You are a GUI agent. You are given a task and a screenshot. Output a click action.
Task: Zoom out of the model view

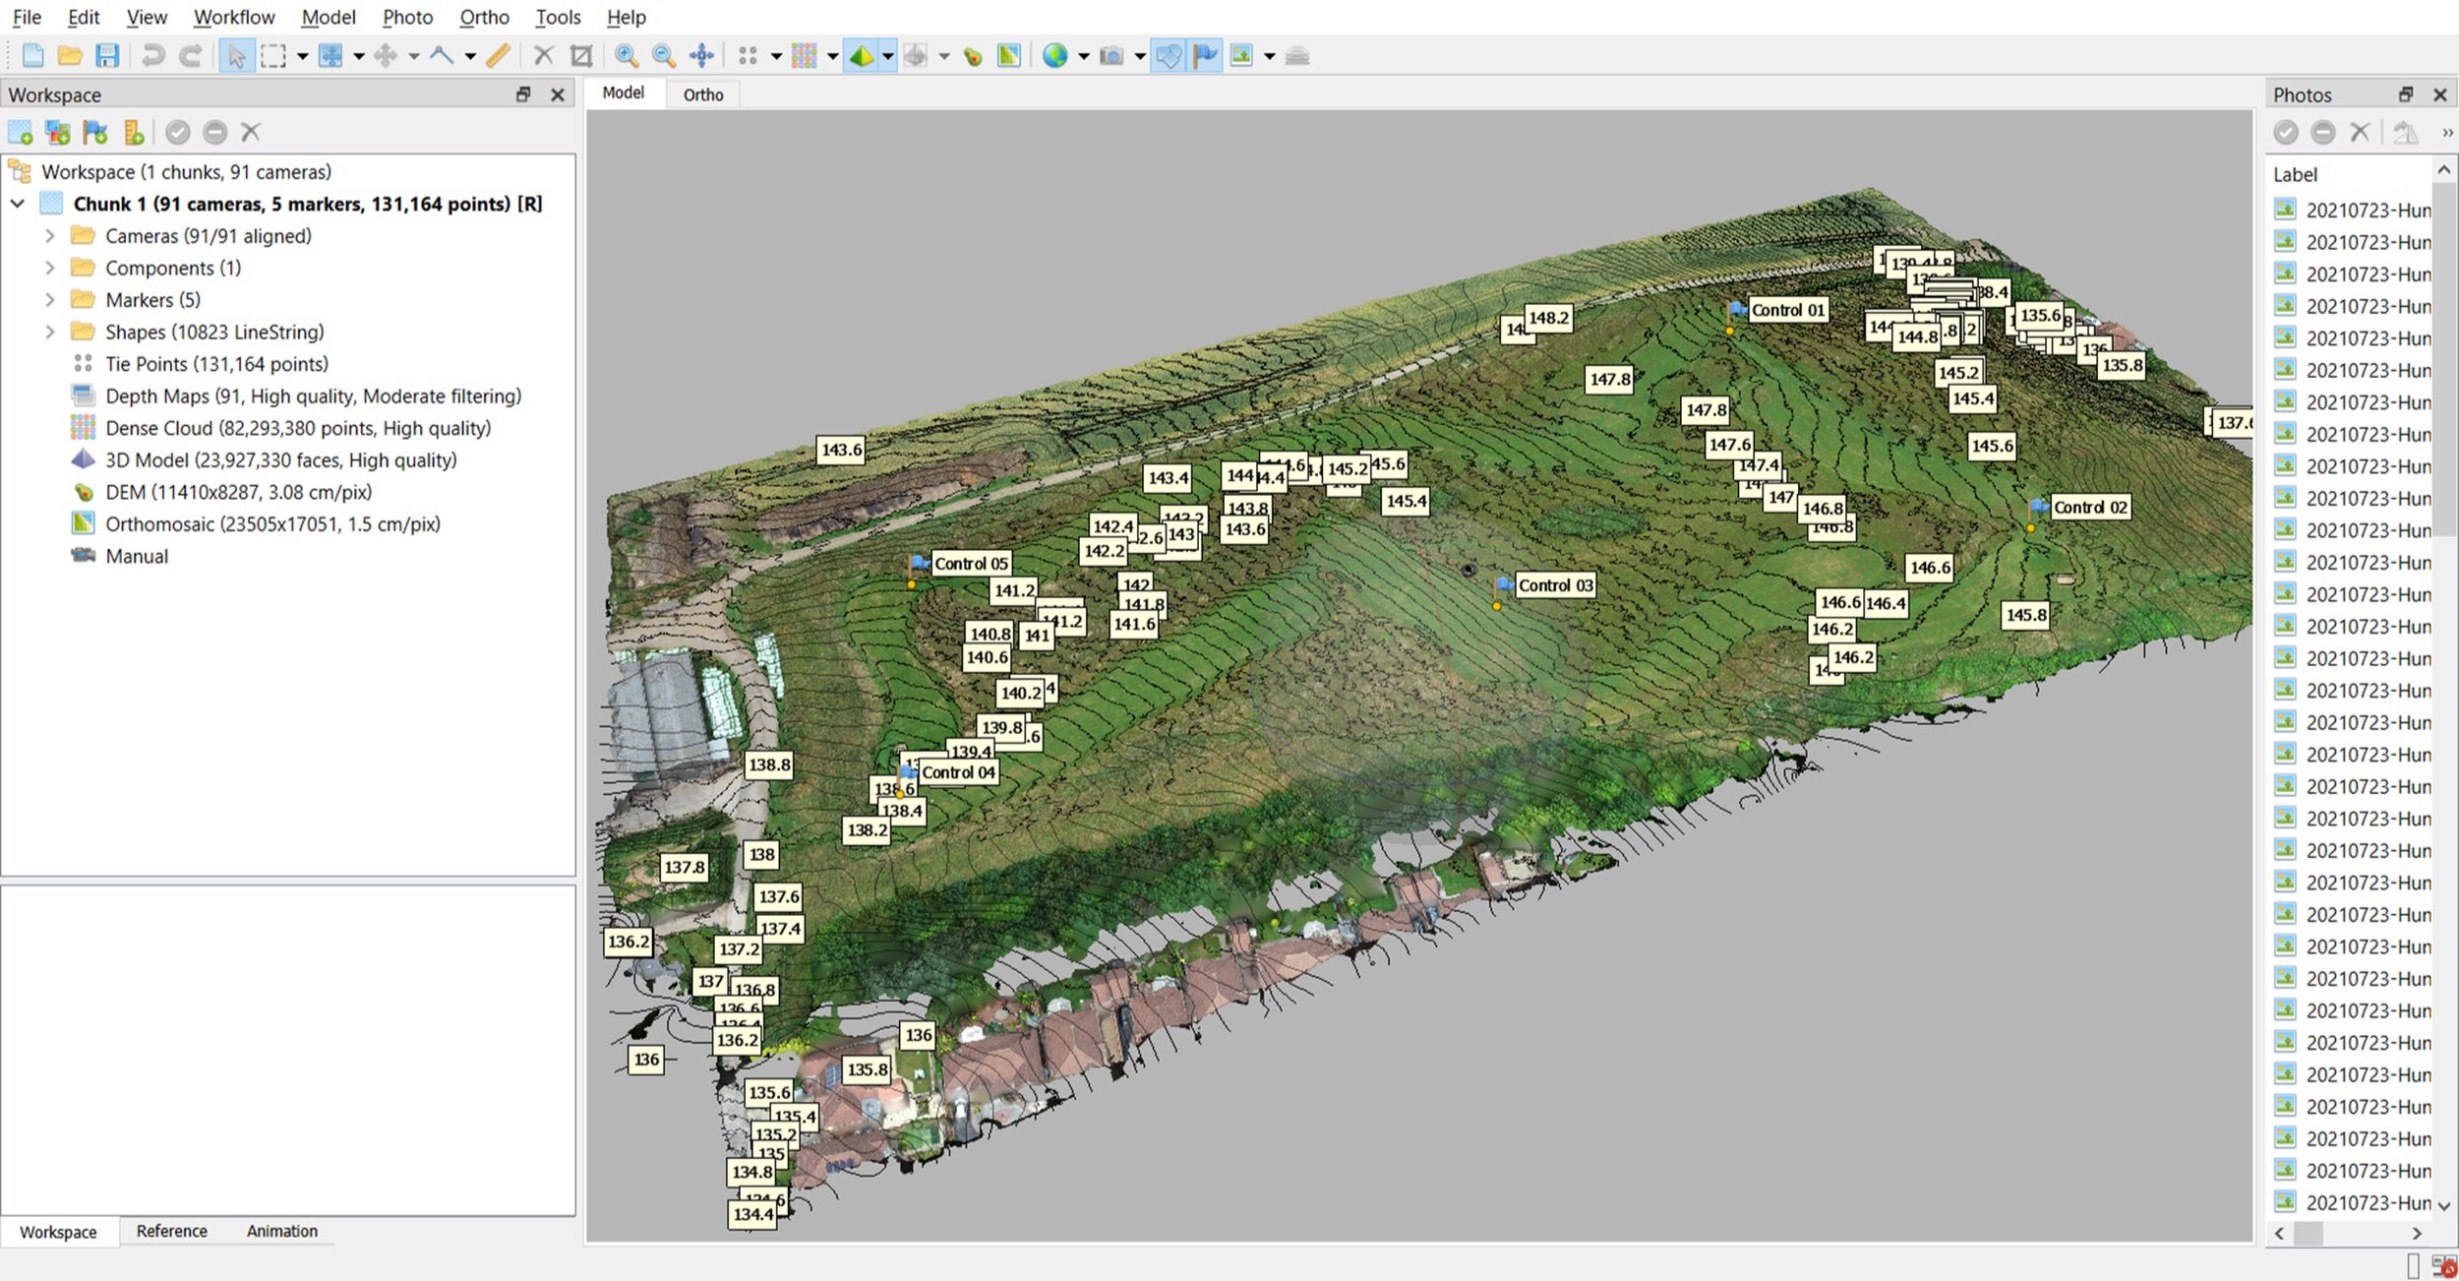664,56
